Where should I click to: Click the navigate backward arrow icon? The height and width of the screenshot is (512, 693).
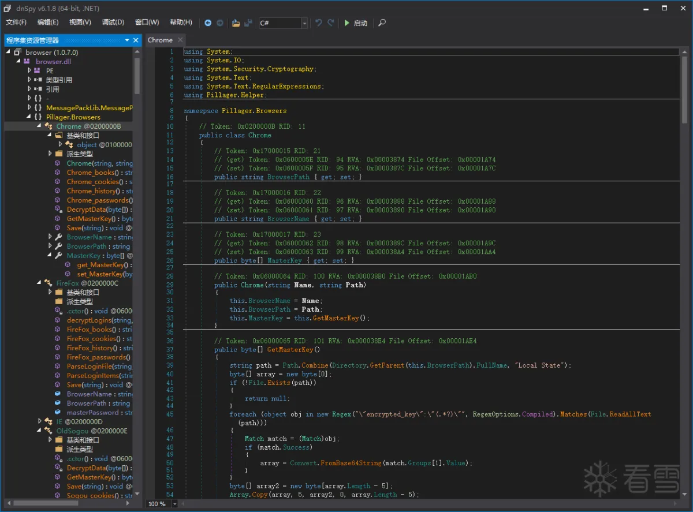[208, 23]
